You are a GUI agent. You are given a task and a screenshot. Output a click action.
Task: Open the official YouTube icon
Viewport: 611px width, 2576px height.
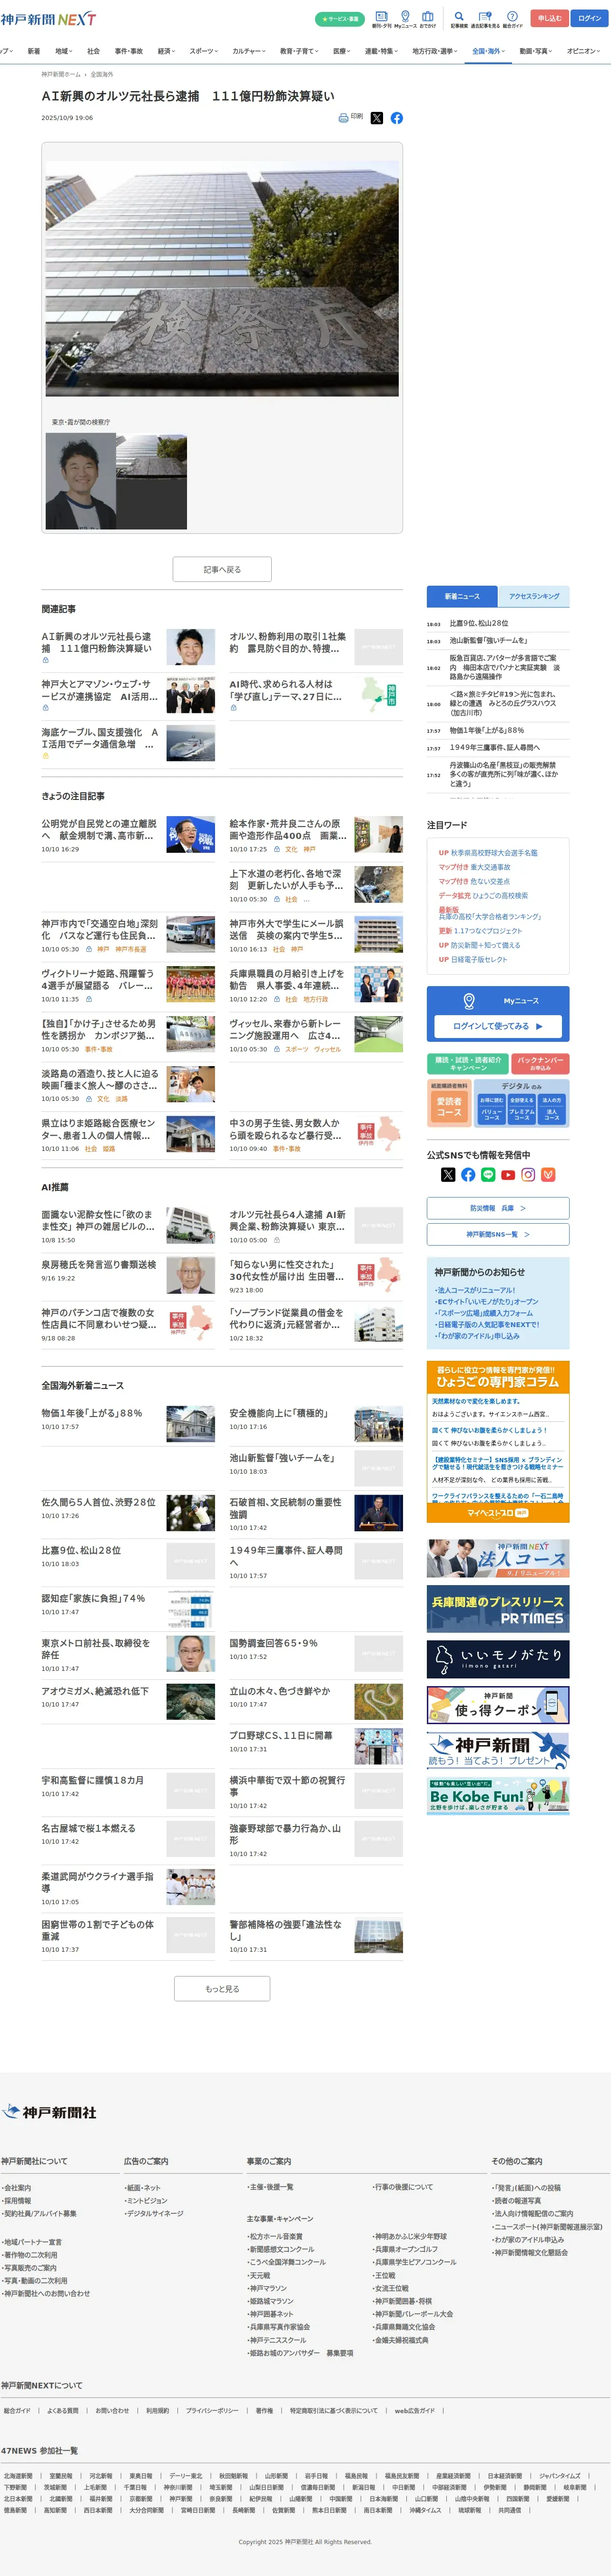tap(508, 1175)
